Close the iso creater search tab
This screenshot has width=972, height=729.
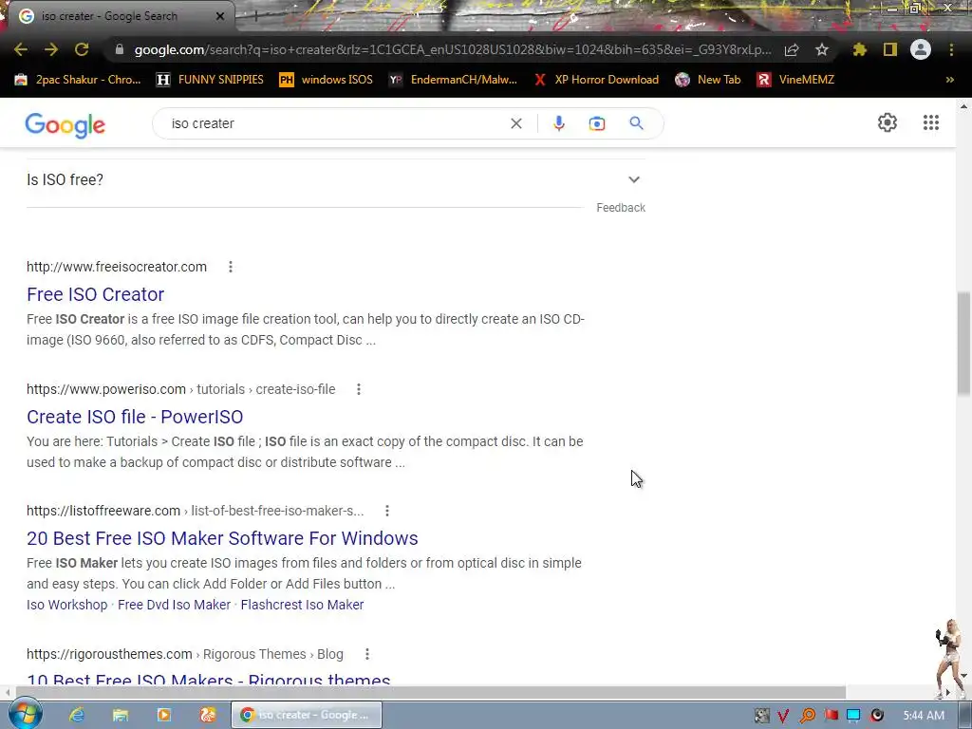point(220,16)
